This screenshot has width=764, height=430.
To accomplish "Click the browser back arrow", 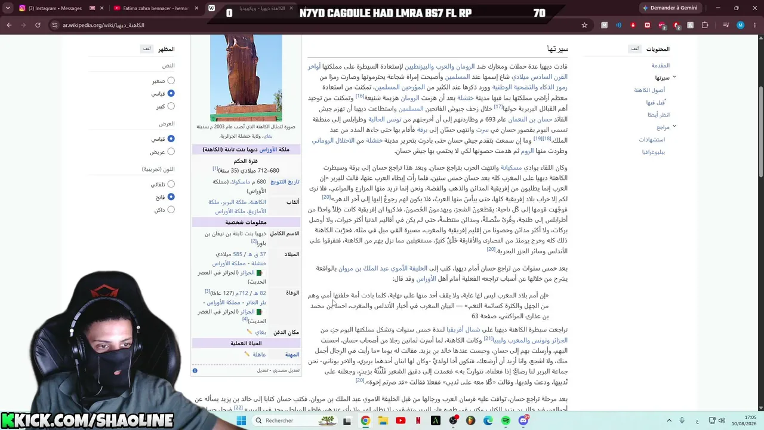I will [9, 25].
